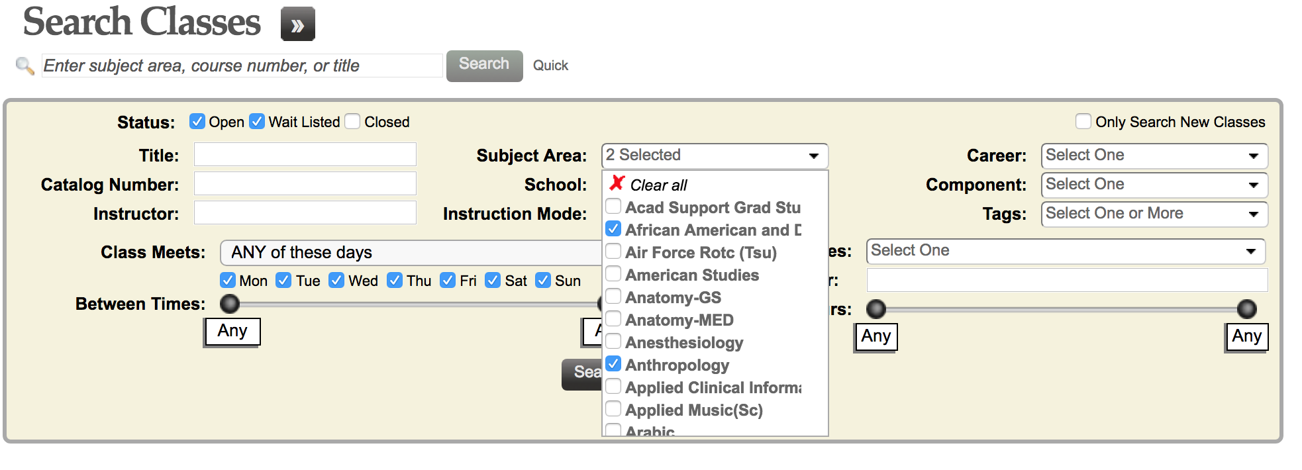Check Only Search New Classes
Screen dimensions: 1302x470
1083,122
